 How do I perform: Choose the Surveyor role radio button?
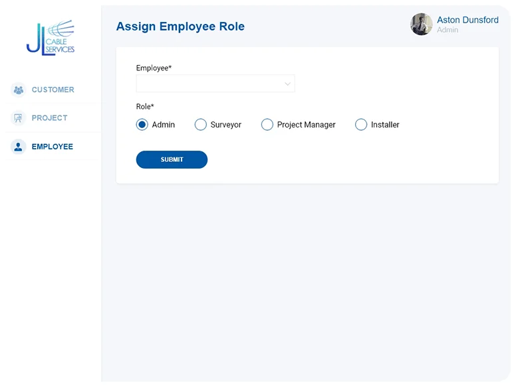pos(200,125)
